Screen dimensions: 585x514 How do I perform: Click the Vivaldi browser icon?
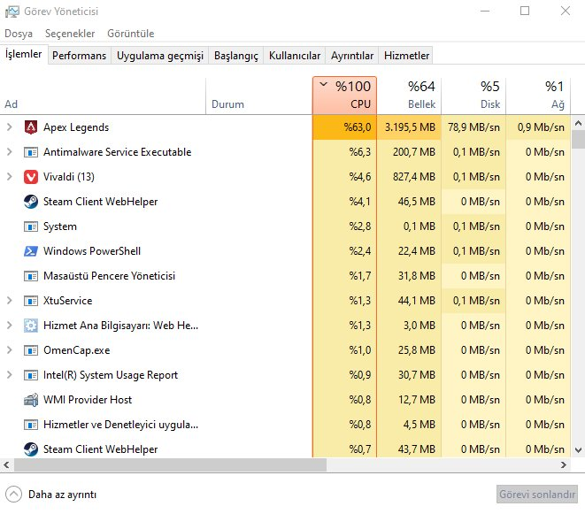(31, 177)
